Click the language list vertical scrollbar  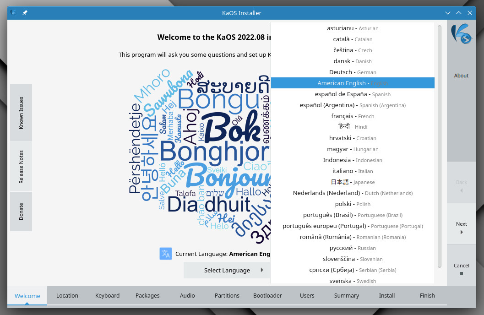point(440,147)
